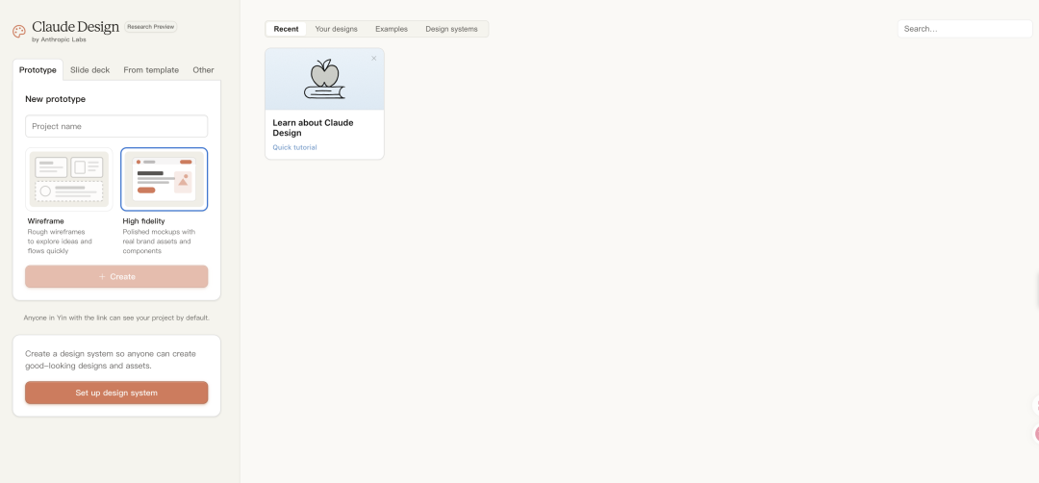This screenshot has width=1039, height=483.
Task: Open the Quick tutorial link
Action: (295, 148)
